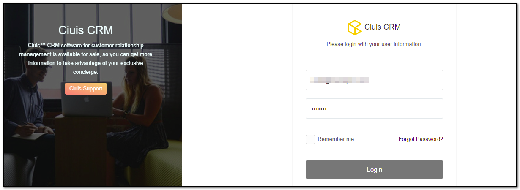Viewport: 520px width, 190px height.
Task: Click the yellow cube Ciuis logo icon
Action: pyautogui.click(x=355, y=27)
